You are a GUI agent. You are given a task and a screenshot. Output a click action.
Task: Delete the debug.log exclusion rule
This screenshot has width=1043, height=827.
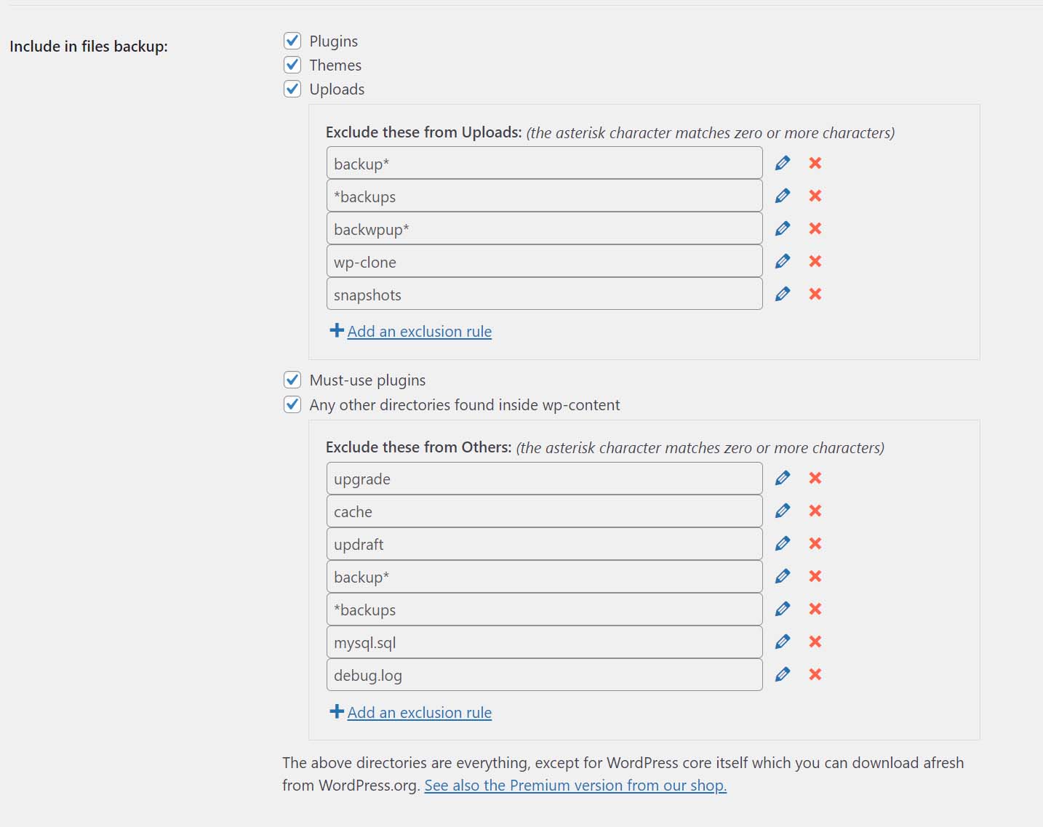point(815,674)
